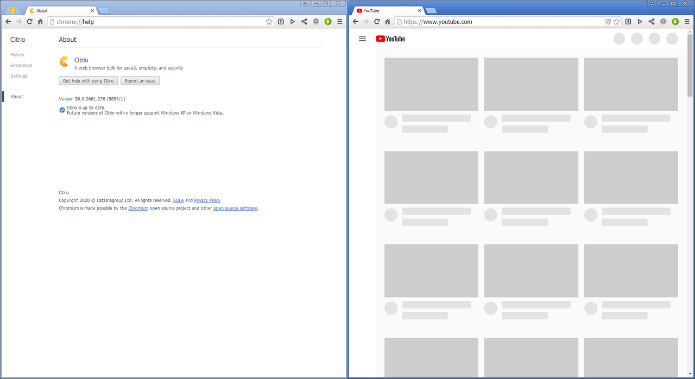Open Extensions in Citrio sidebar

click(21, 65)
